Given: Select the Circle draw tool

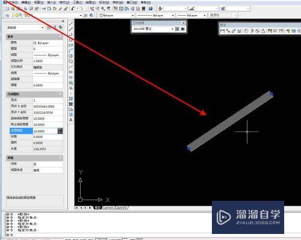Looking at the screenshot, I should (x=71, y=56).
